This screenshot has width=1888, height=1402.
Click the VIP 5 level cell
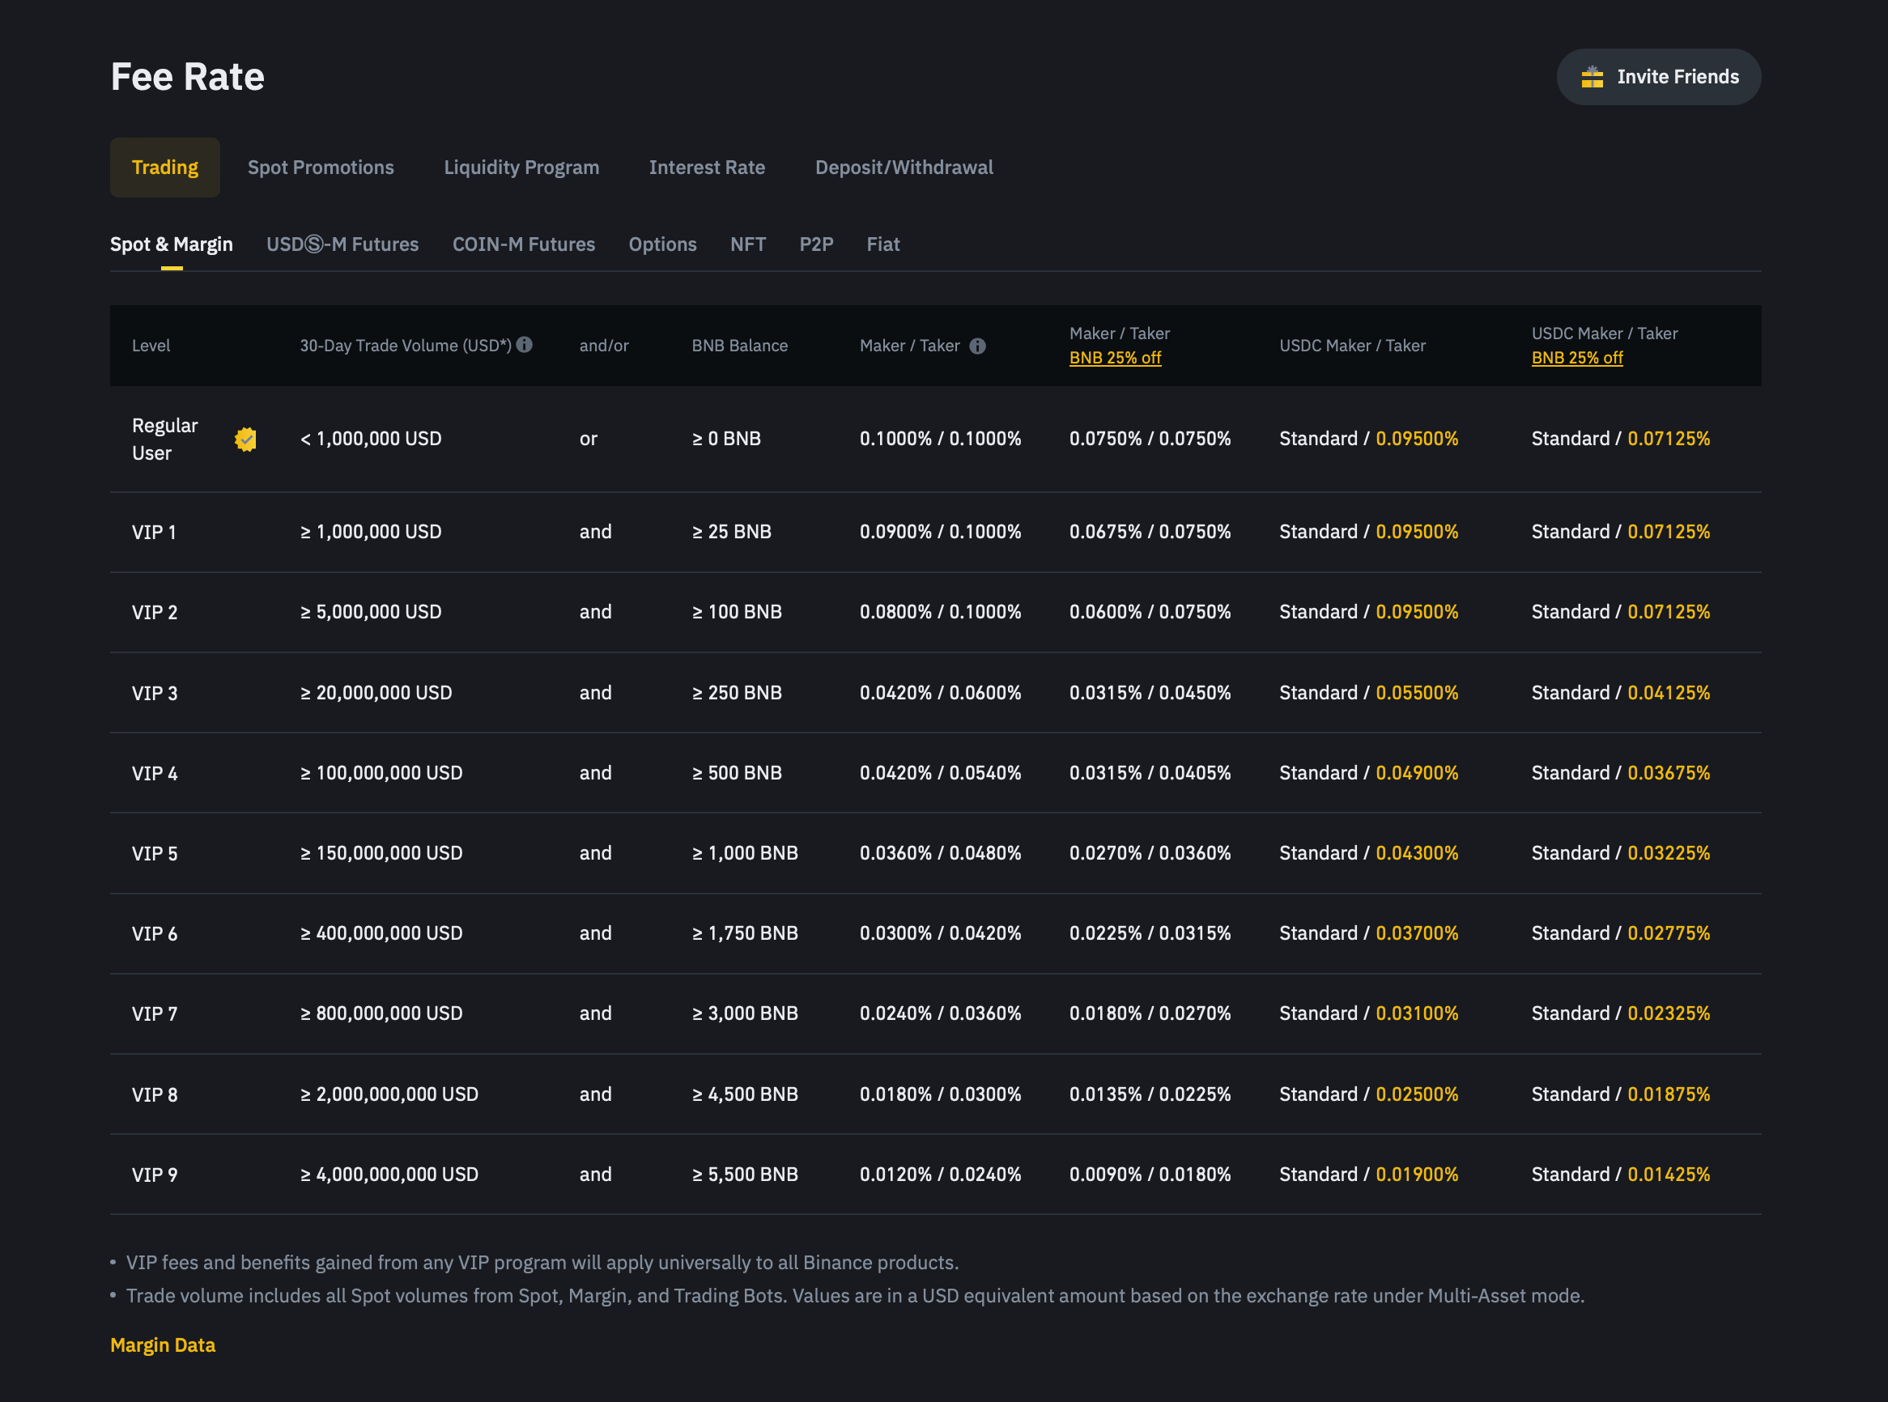[x=155, y=853]
